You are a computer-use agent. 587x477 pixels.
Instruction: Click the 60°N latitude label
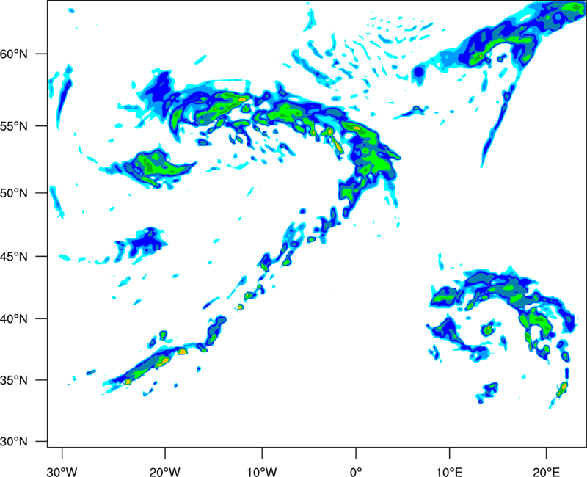point(14,54)
